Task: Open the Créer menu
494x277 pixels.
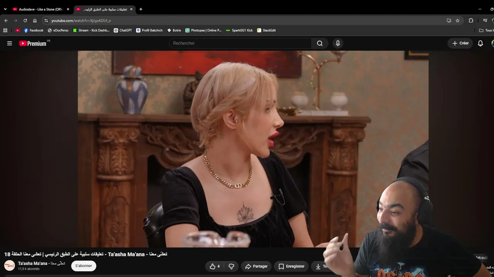Action: [x=460, y=43]
